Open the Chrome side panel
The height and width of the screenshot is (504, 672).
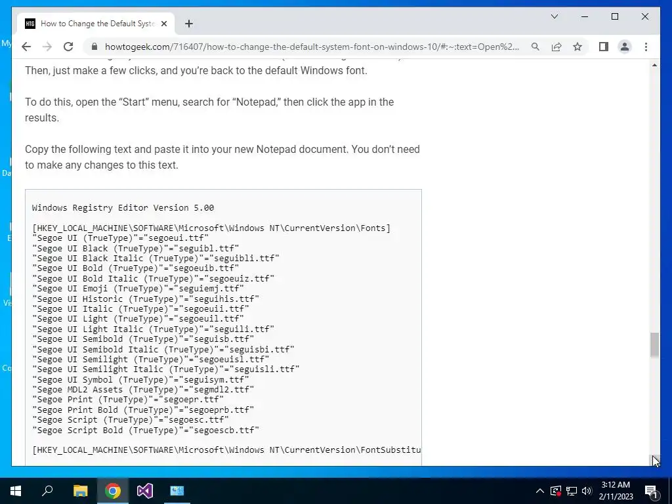tap(604, 47)
